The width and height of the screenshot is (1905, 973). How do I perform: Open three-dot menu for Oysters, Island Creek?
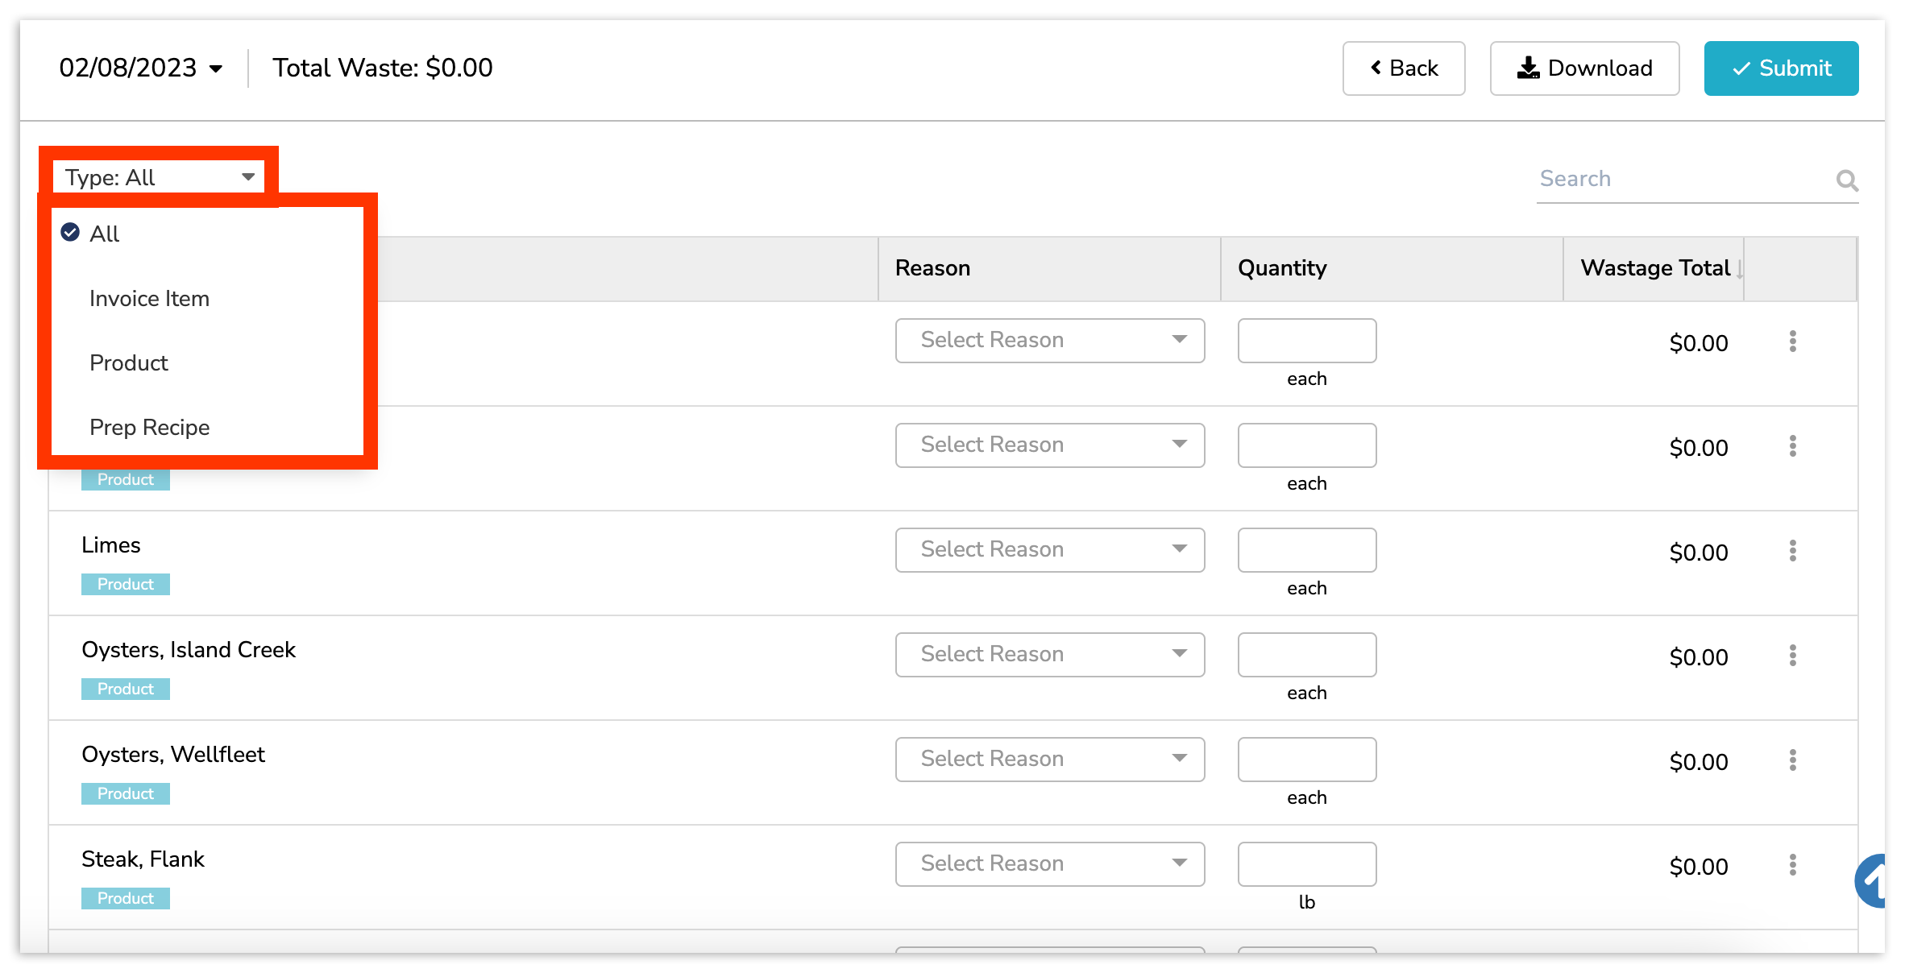(x=1792, y=656)
